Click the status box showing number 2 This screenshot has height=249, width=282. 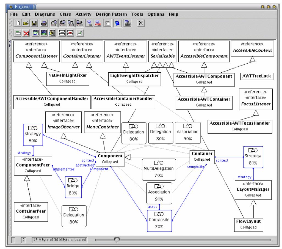23,240
